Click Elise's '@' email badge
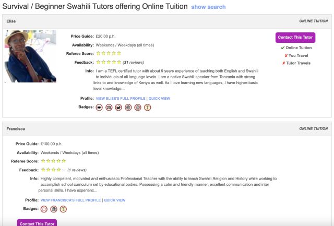This screenshot has height=226, width=334. 128,108
